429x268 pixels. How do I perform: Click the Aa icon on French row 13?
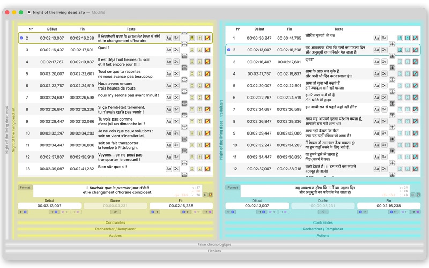(169, 169)
